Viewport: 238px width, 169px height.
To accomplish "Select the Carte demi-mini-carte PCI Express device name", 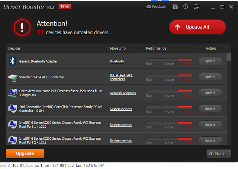I will click(61, 93).
